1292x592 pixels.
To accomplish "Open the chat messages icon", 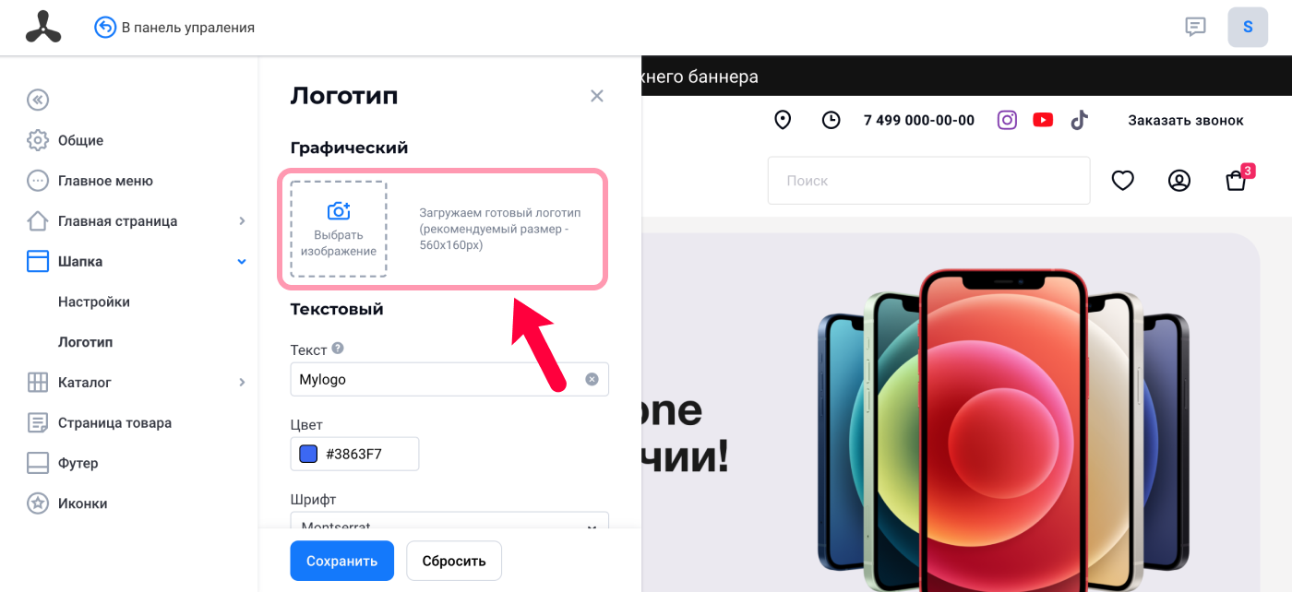I will click(1195, 27).
